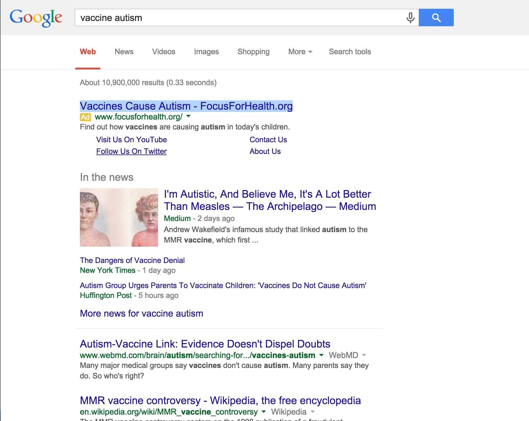Open the About Us sitelink
This screenshot has width=529, height=421.
point(265,151)
